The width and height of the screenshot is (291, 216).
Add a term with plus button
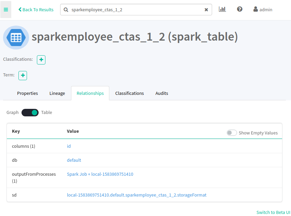pos(23,75)
